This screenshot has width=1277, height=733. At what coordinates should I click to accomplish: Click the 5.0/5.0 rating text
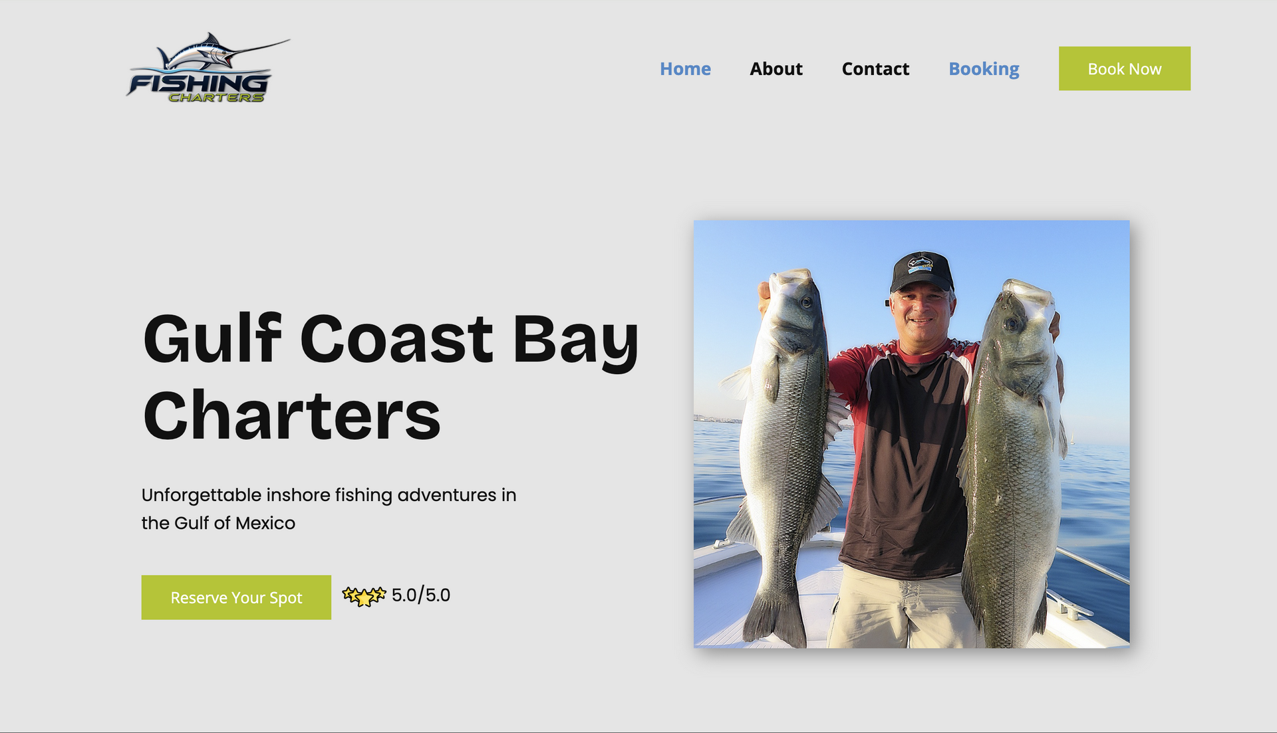[x=421, y=595]
